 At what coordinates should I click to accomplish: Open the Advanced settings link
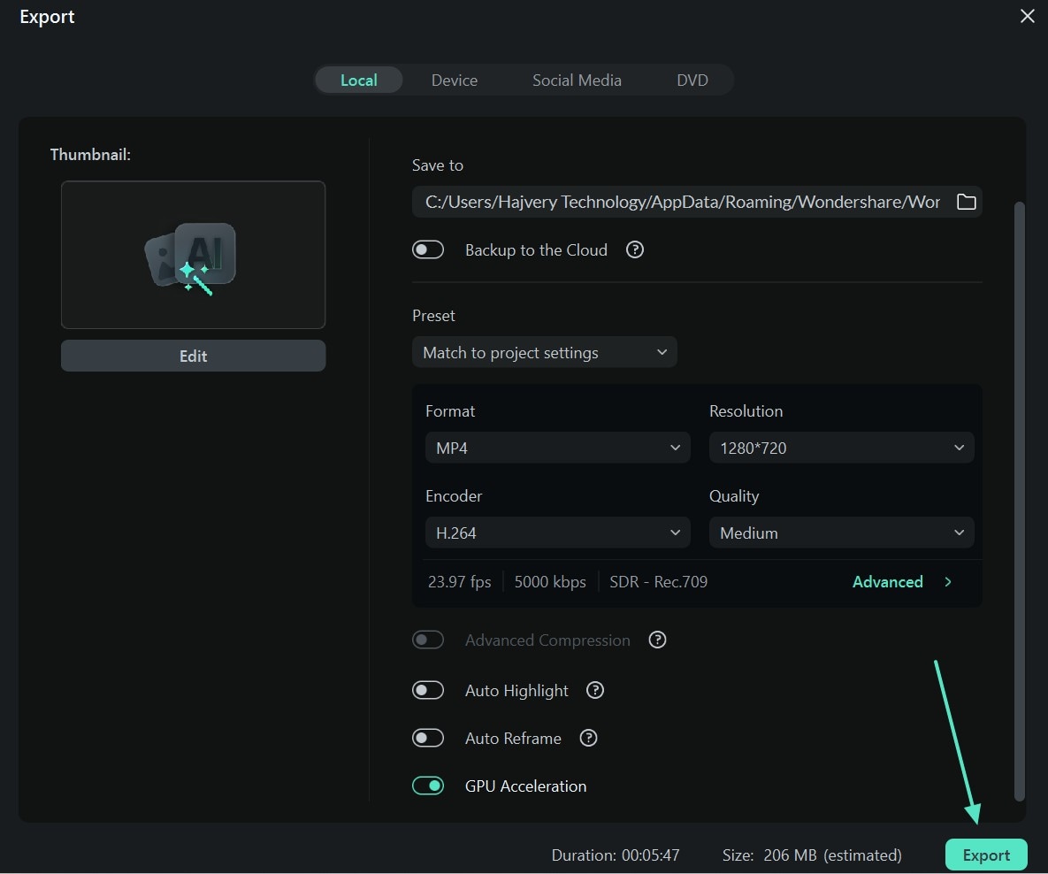[x=888, y=582]
